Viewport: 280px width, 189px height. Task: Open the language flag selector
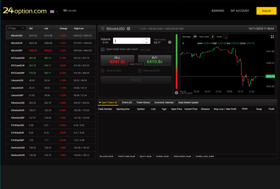tap(52, 11)
